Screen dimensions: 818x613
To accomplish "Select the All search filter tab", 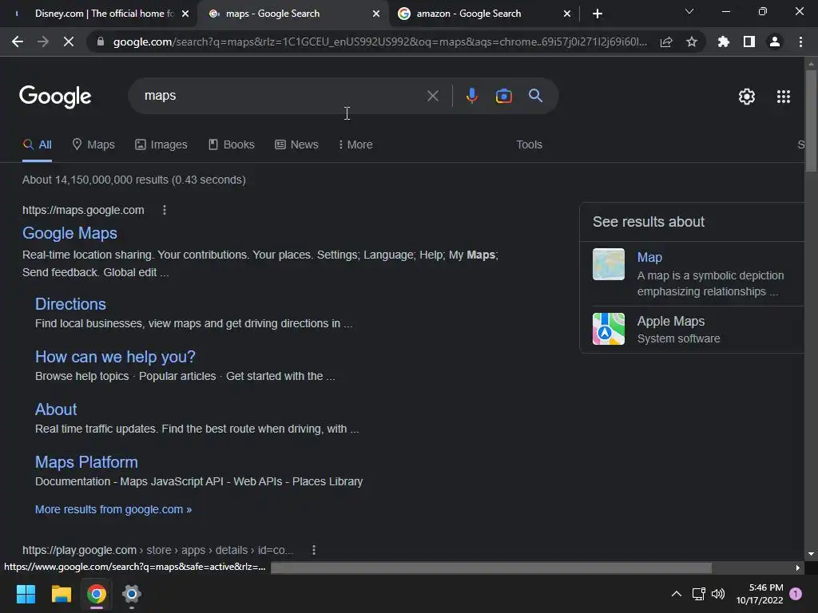I will point(37,144).
